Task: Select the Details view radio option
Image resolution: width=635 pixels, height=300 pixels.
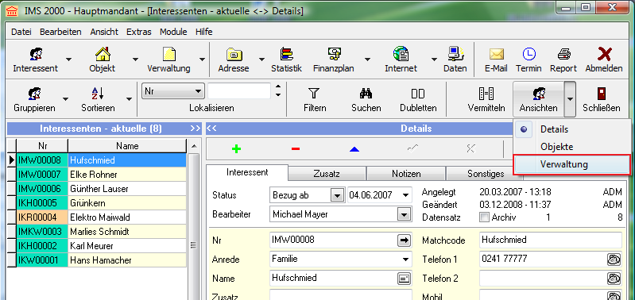Action: click(x=524, y=129)
